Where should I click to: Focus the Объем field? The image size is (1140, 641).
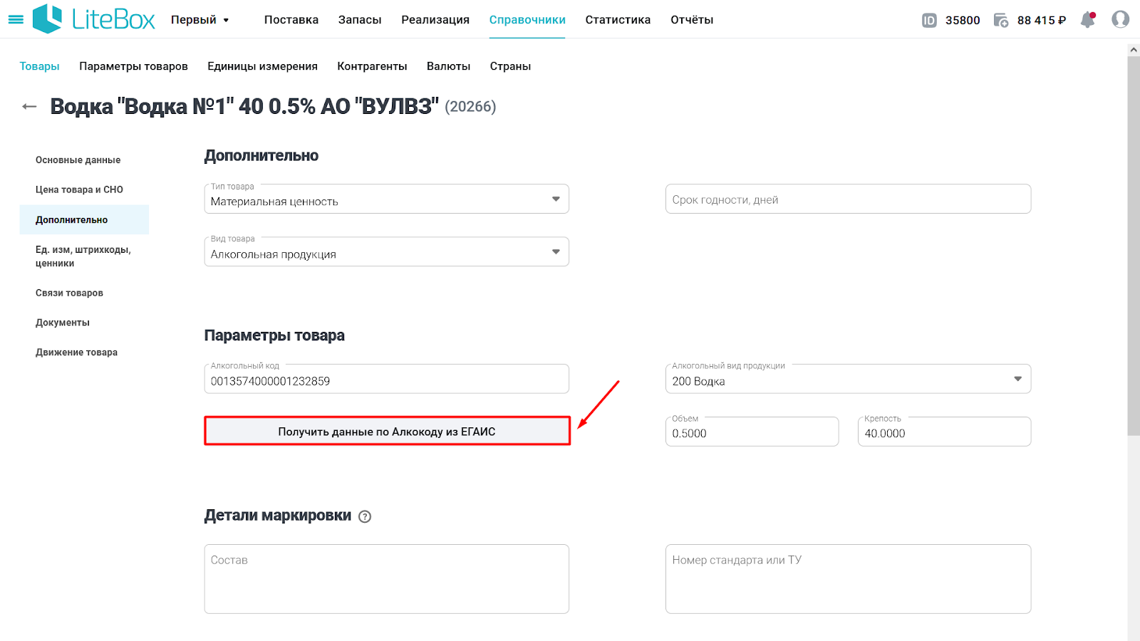[752, 432]
